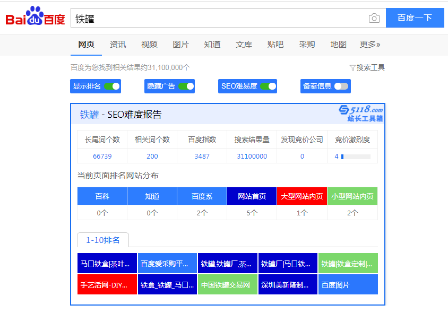Open ranking result 铁罐,铁罐厂,茶...
This screenshot has height=322, width=448.
click(228, 263)
